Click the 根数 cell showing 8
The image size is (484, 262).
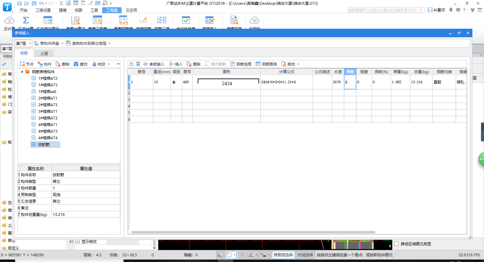(350, 82)
